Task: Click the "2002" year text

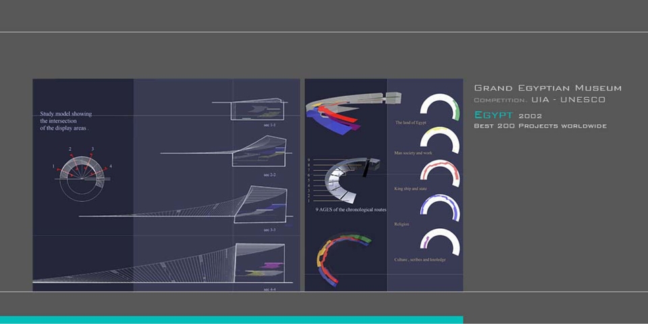Action: (531, 116)
